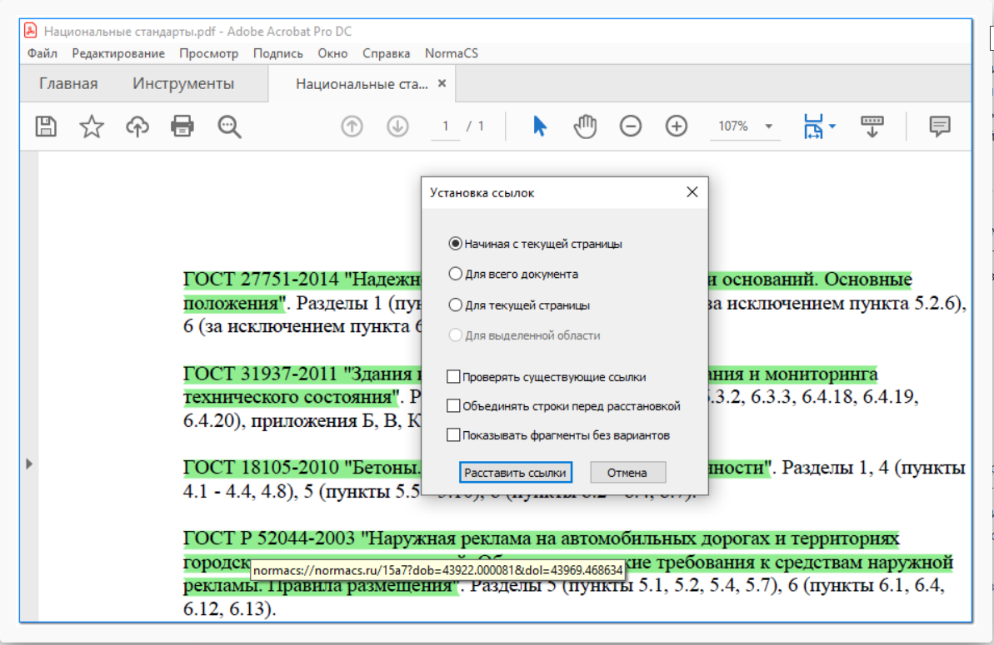Open the search magnifier tool
The height and width of the screenshot is (645, 994).
click(228, 126)
